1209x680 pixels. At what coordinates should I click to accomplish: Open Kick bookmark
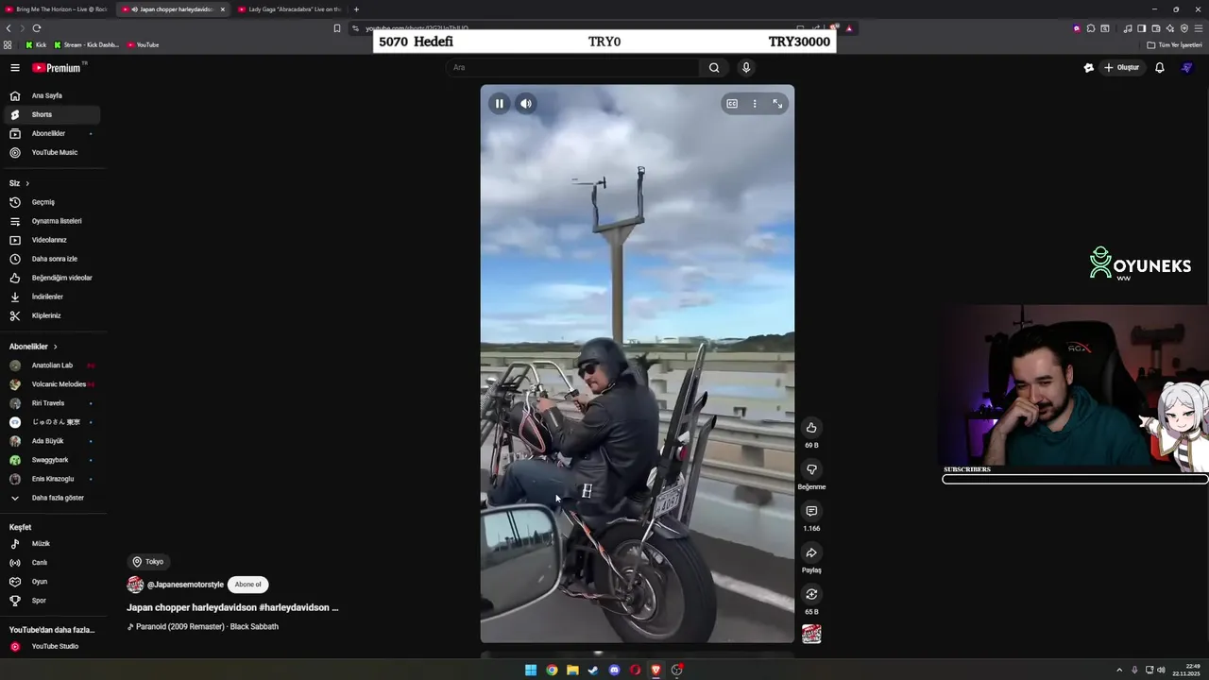(x=36, y=45)
